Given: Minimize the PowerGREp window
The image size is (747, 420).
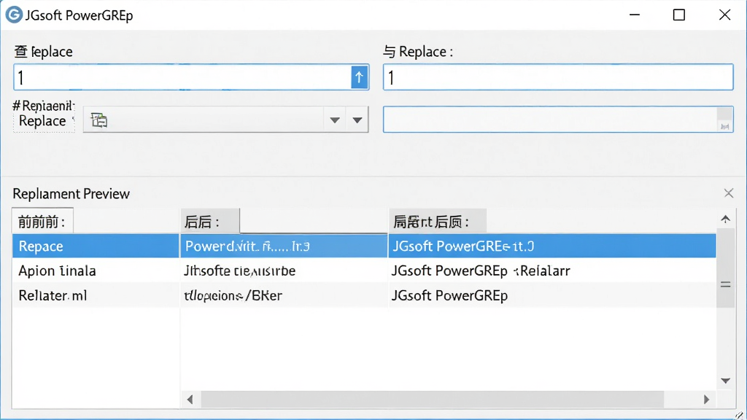Looking at the screenshot, I should 635,15.
